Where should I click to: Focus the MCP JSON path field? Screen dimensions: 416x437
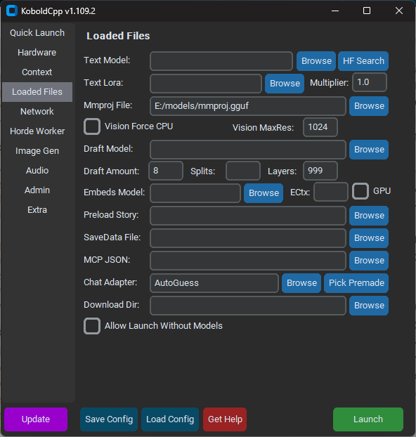click(248, 261)
